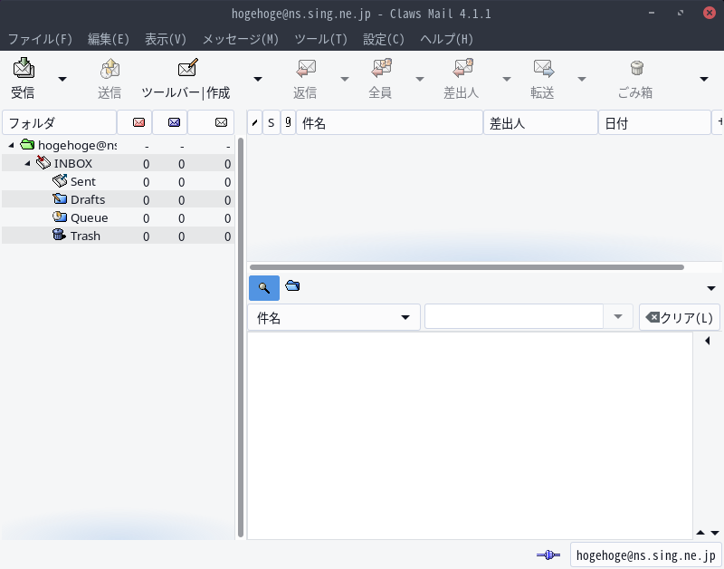This screenshot has width=724, height=569.
Task: Select the INBOX folder
Action: pyautogui.click(x=118, y=164)
